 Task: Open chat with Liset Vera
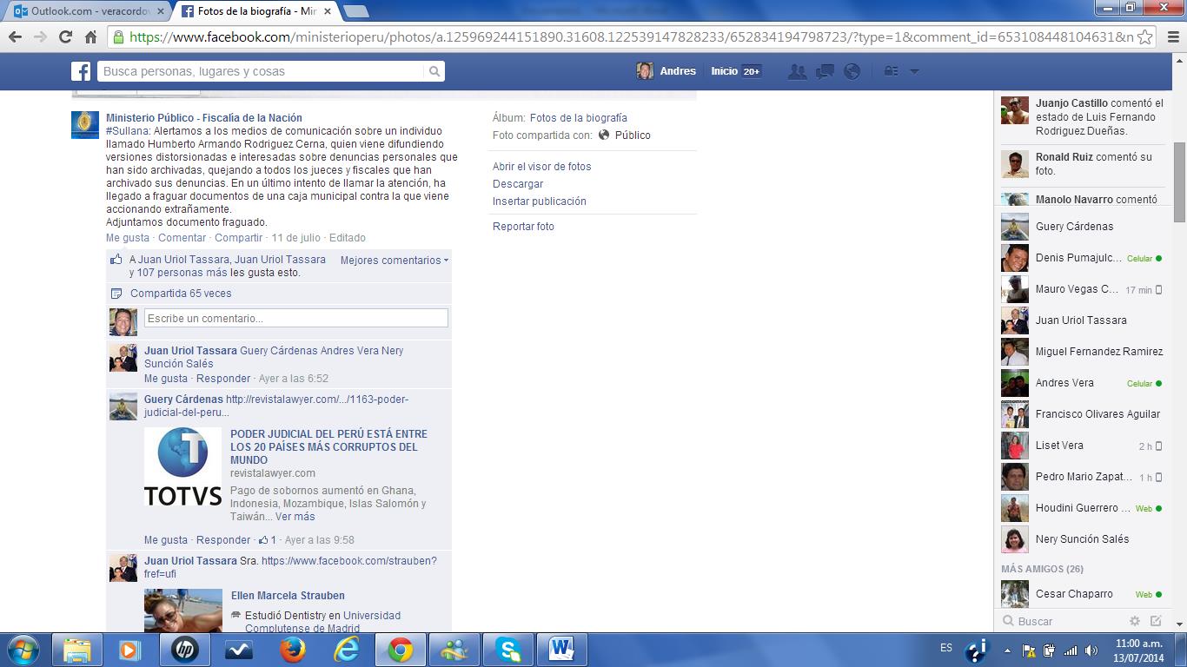tap(1082, 446)
